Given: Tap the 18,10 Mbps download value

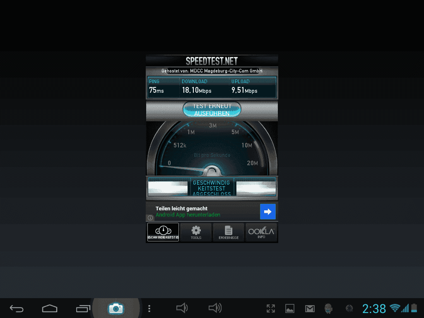Looking at the screenshot, I should pos(197,90).
